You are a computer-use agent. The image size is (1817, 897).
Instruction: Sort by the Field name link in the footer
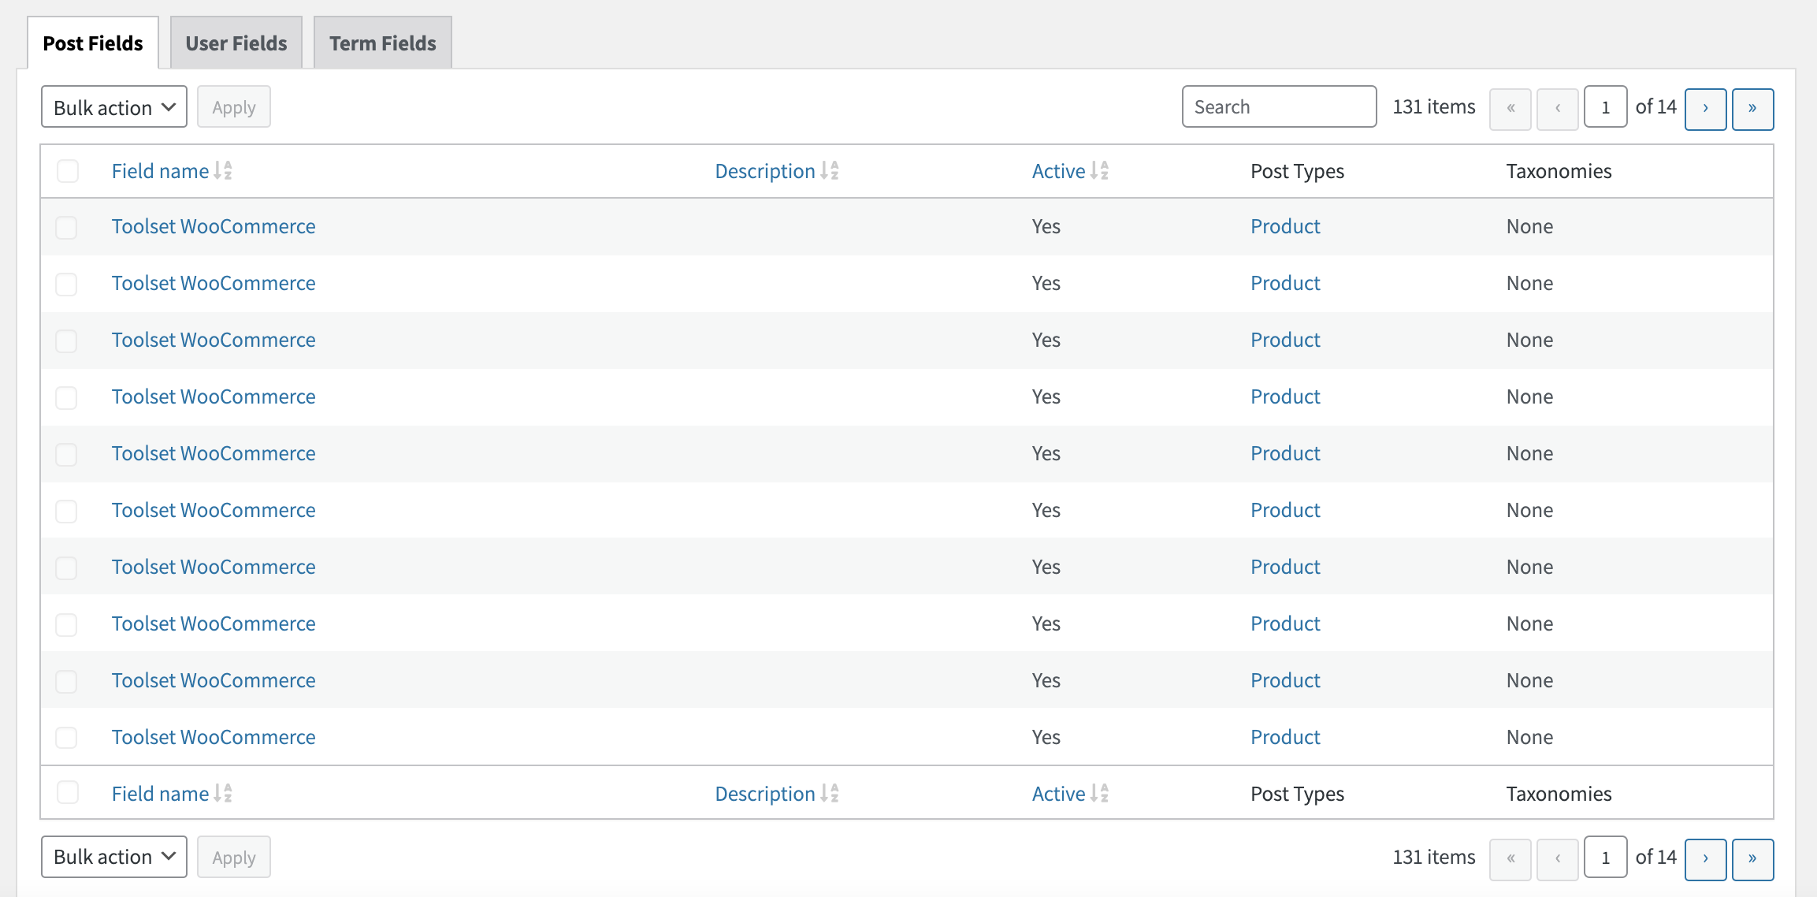160,794
